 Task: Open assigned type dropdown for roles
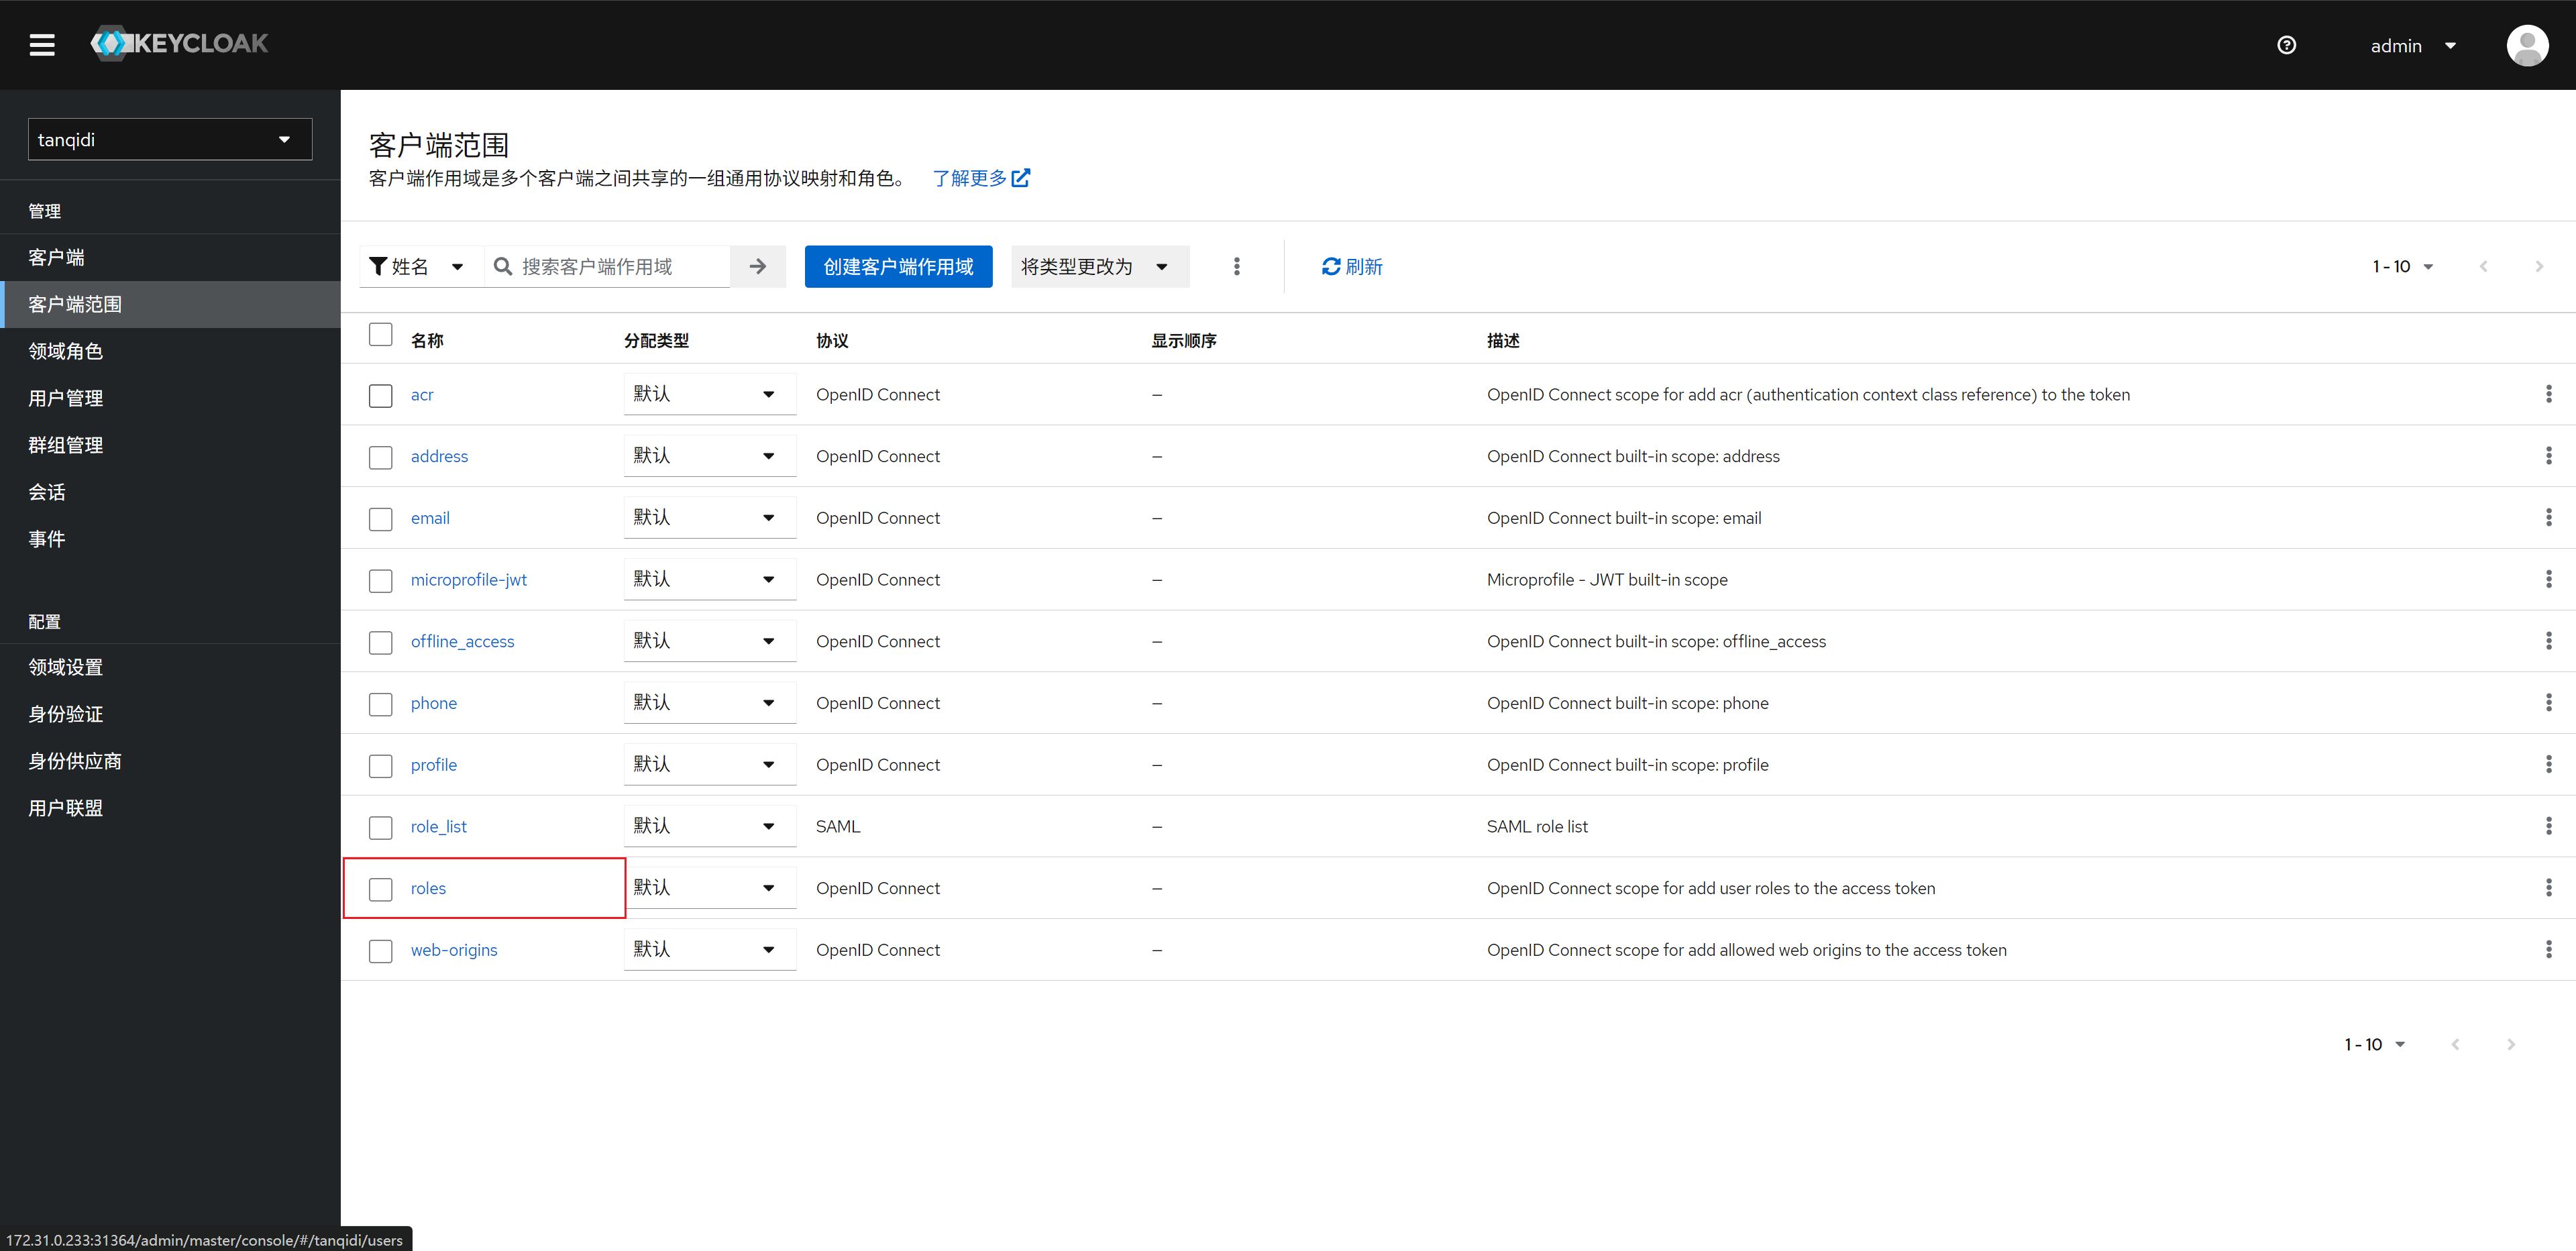coord(710,888)
